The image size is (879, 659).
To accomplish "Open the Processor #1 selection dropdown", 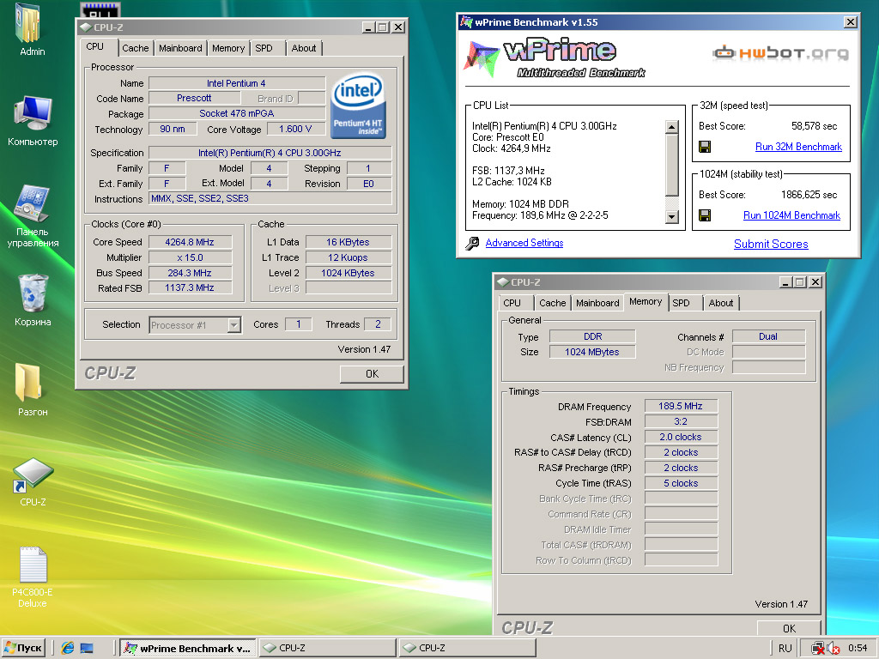I will click(x=234, y=324).
